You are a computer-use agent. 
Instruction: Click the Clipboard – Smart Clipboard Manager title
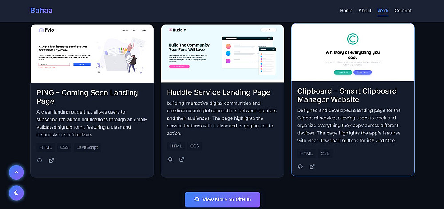[x=347, y=95]
